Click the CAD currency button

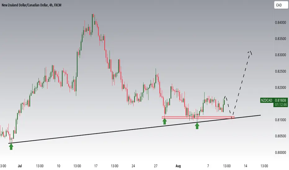281,5
